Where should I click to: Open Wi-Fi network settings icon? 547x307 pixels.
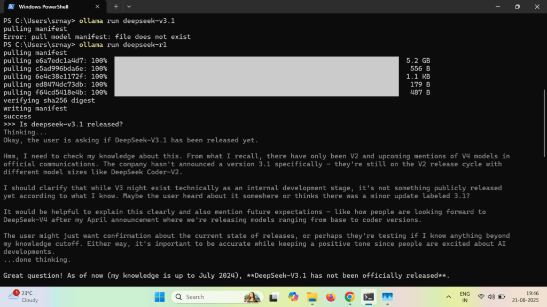[x=481, y=297]
